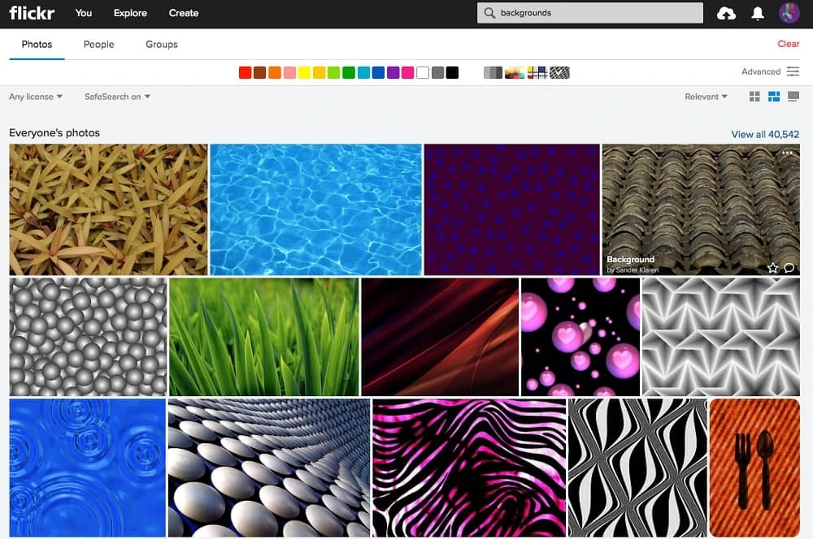Click the comment bubble on Background photo
The height and width of the screenshot is (539, 813).
tap(789, 268)
